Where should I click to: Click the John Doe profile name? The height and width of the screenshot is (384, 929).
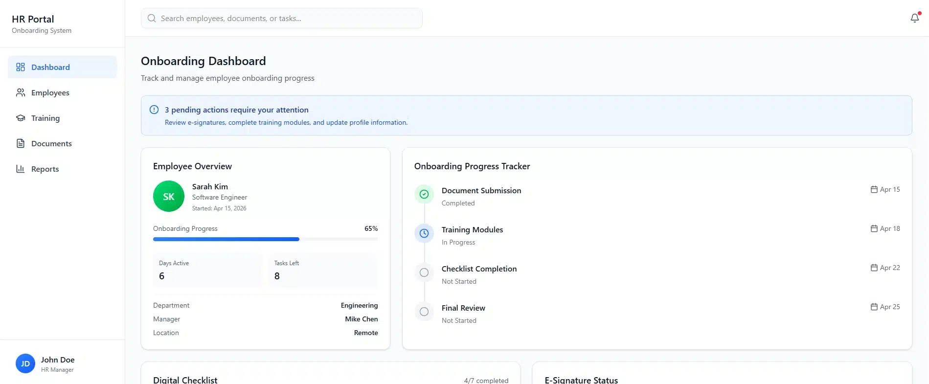pyautogui.click(x=58, y=360)
